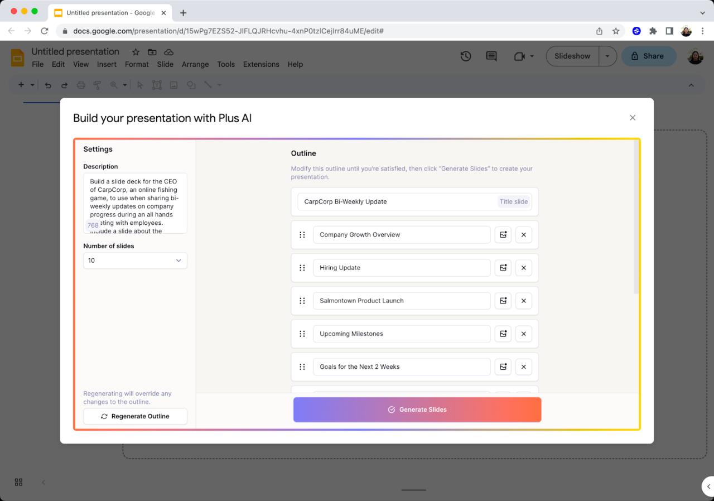Remove the Upcoming Milestones slide from outline
The width and height of the screenshot is (714, 501).
point(523,334)
